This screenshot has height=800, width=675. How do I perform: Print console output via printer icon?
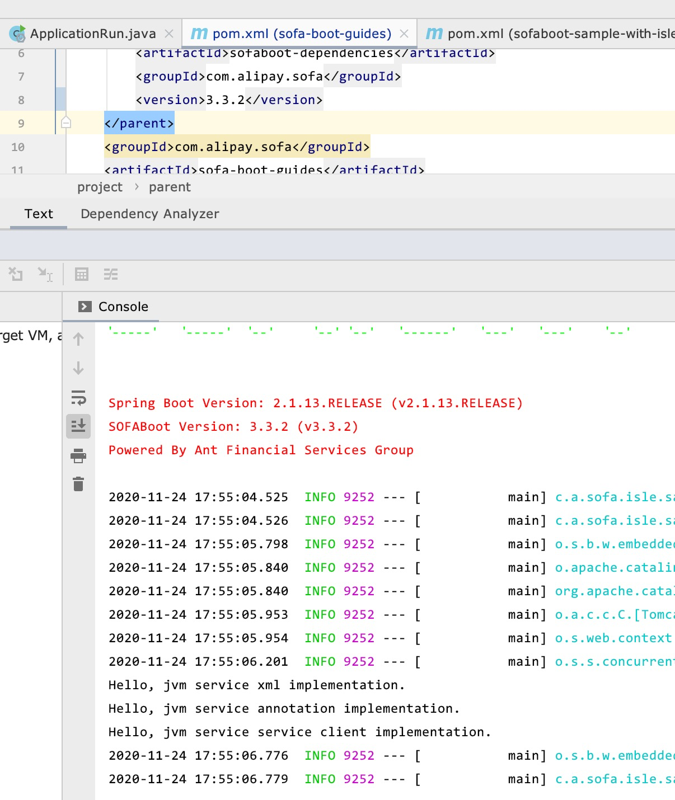point(78,455)
